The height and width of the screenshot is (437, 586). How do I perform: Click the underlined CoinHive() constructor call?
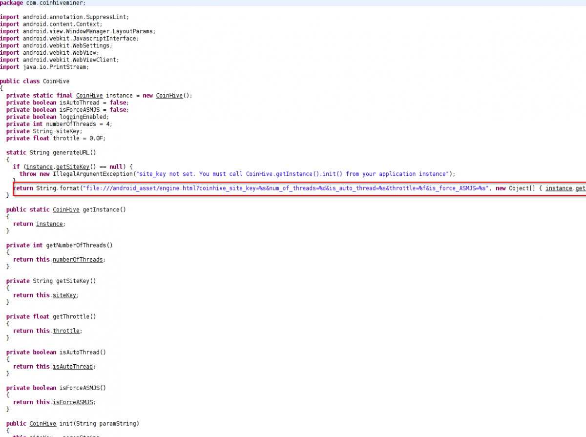169,96
